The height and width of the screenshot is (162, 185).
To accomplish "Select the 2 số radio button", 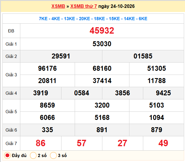I will coord(33,156).
